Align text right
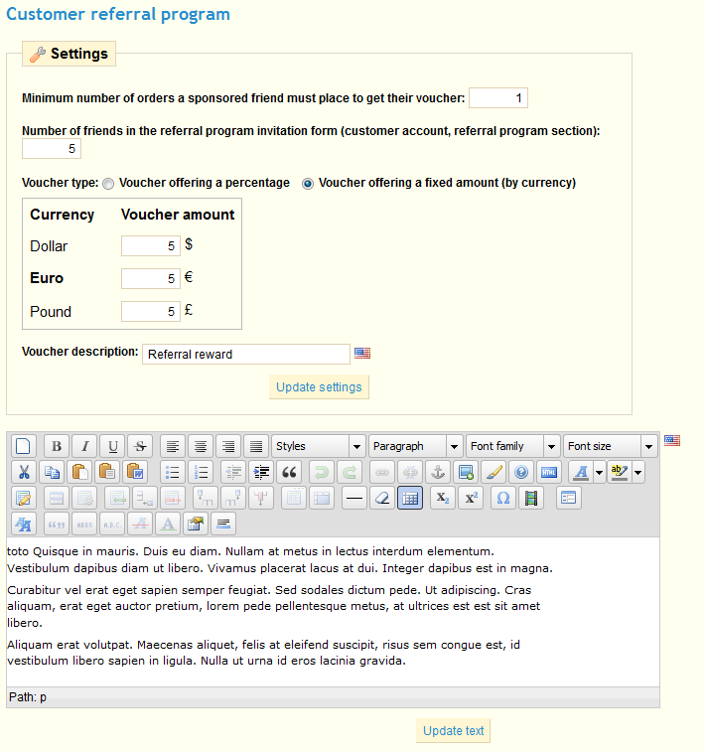The height and width of the screenshot is (752, 705). [228, 446]
